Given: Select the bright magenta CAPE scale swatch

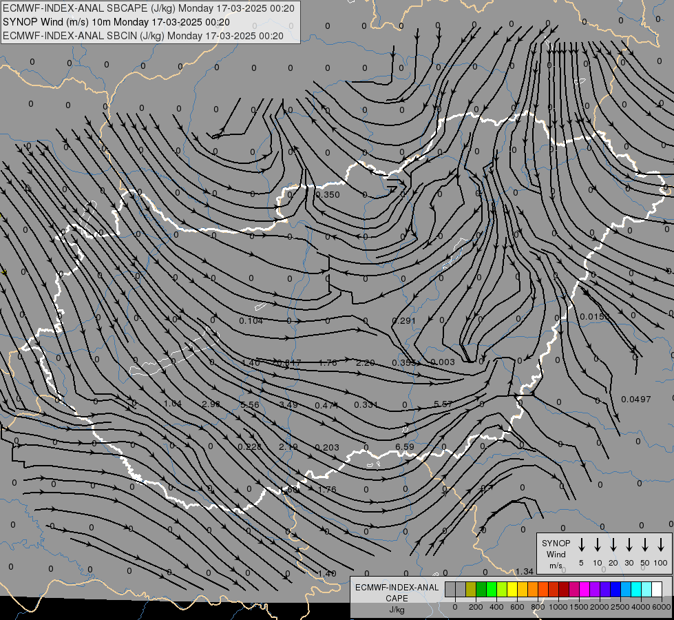Looking at the screenshot, I should tap(585, 590).
